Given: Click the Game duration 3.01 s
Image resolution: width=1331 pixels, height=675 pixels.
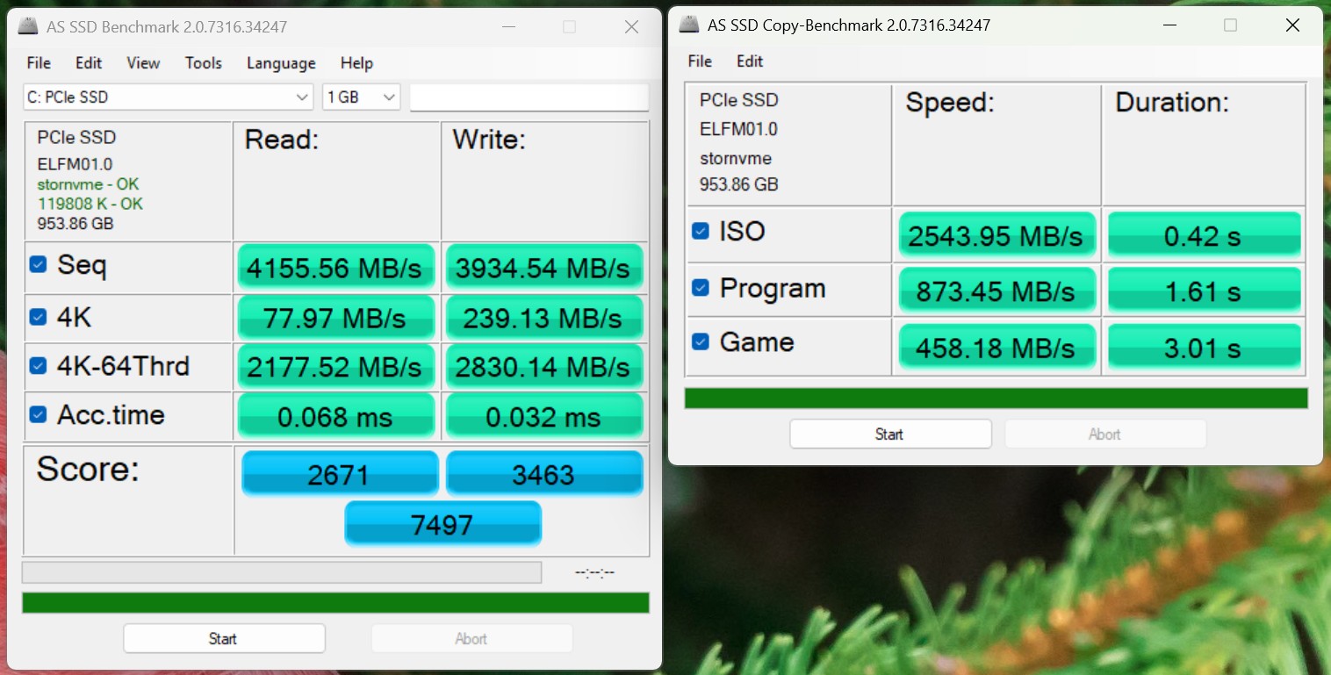Looking at the screenshot, I should click(x=1204, y=346).
